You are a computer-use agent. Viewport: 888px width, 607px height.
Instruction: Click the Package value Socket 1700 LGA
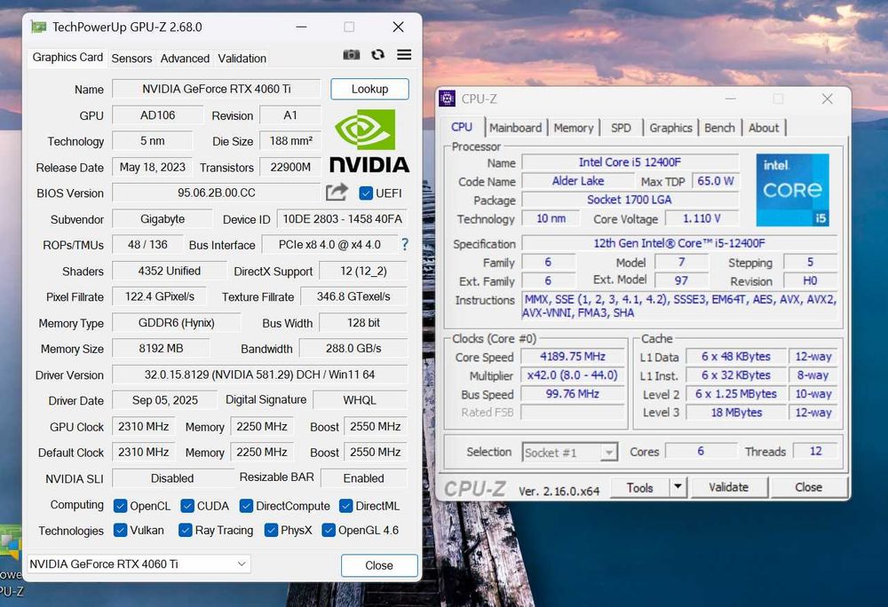pos(630,200)
